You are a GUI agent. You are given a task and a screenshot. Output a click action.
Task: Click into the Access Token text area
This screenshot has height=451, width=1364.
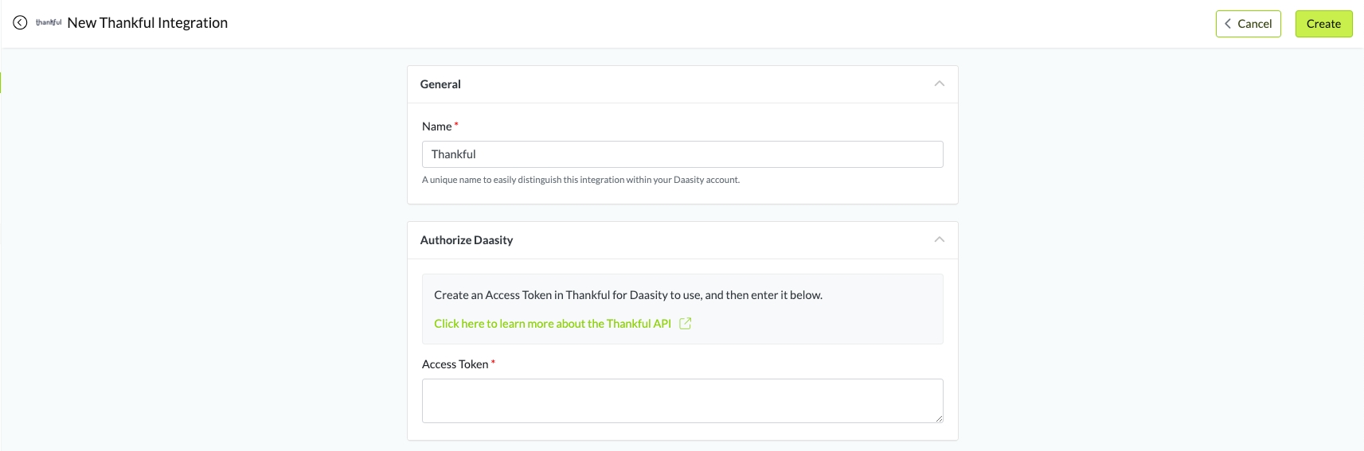coord(682,400)
